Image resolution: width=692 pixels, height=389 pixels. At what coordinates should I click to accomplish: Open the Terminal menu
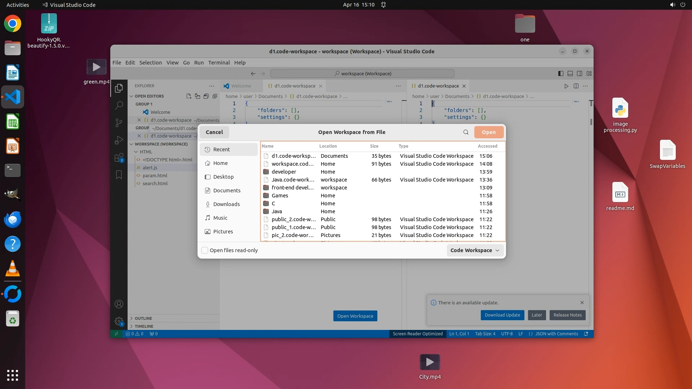[219, 62]
